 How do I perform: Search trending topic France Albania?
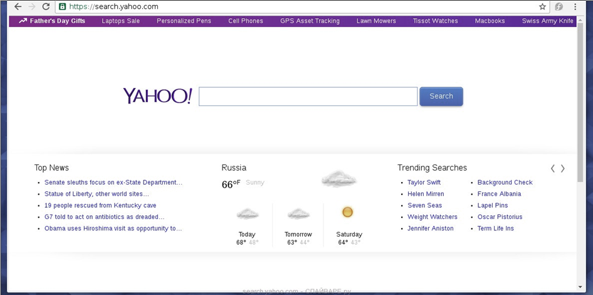coord(499,194)
